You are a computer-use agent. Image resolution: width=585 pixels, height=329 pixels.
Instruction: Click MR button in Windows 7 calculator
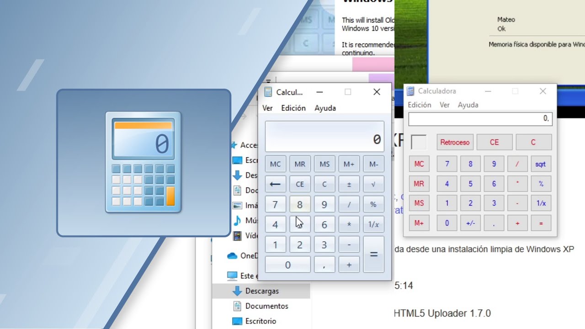[300, 164]
